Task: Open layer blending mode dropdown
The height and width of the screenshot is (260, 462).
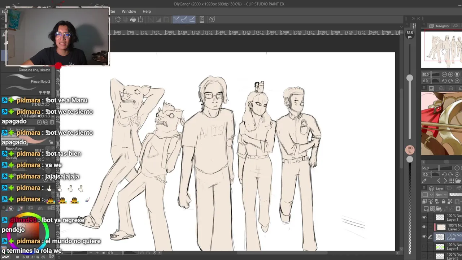Action: 441,195
